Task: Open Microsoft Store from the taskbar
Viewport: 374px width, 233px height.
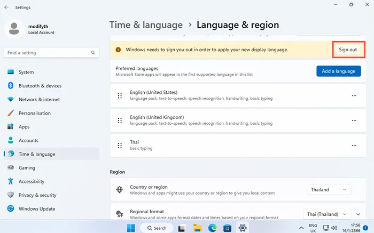Action: [x=227, y=228]
